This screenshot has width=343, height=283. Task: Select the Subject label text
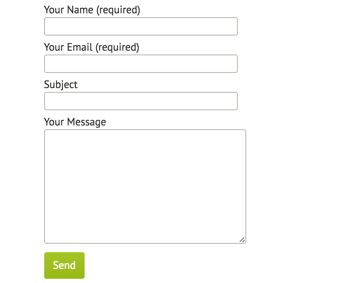pos(61,84)
